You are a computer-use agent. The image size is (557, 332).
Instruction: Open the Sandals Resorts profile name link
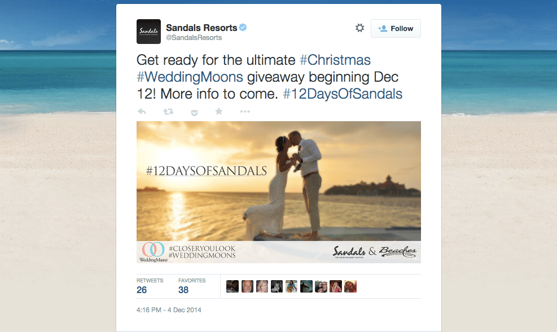click(x=201, y=28)
